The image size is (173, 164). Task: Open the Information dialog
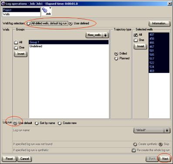(x=159, y=24)
